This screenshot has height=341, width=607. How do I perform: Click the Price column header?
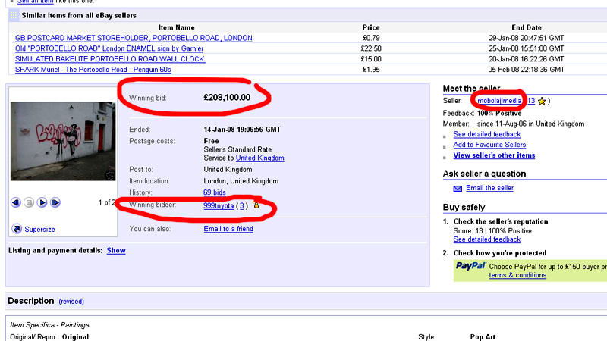[371, 27]
